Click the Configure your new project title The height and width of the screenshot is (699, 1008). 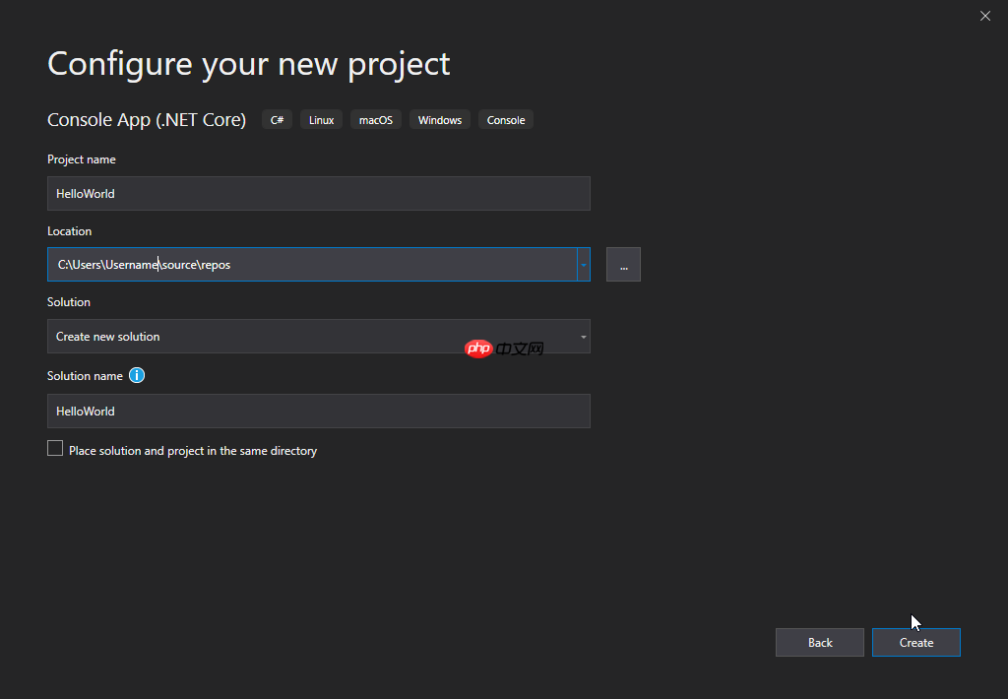249,64
